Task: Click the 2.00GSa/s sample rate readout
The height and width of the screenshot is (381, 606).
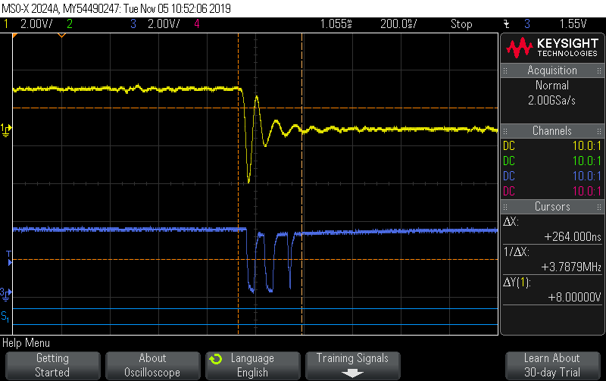Action: coord(552,101)
